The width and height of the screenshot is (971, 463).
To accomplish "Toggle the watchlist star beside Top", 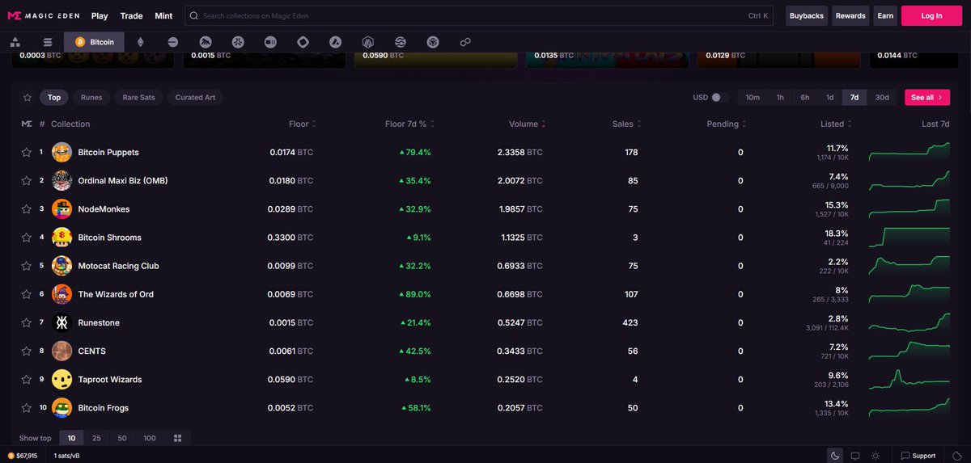I will 27,97.
